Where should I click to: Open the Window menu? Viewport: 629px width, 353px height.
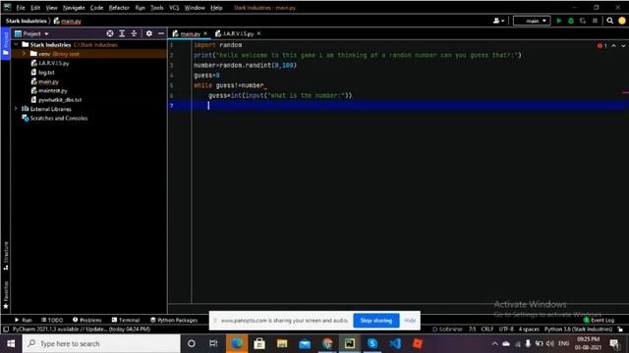tap(195, 8)
